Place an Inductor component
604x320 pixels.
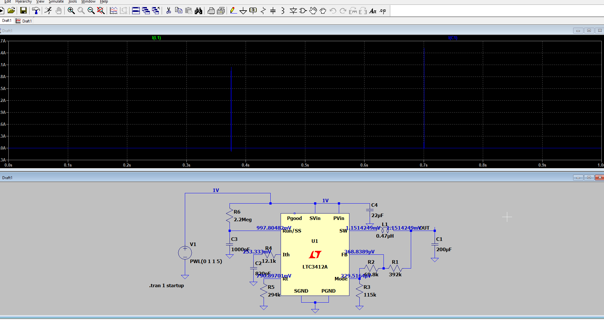pos(283,11)
